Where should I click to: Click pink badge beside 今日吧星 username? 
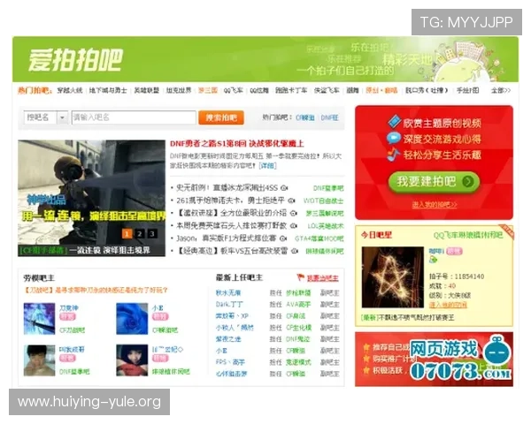point(454,251)
